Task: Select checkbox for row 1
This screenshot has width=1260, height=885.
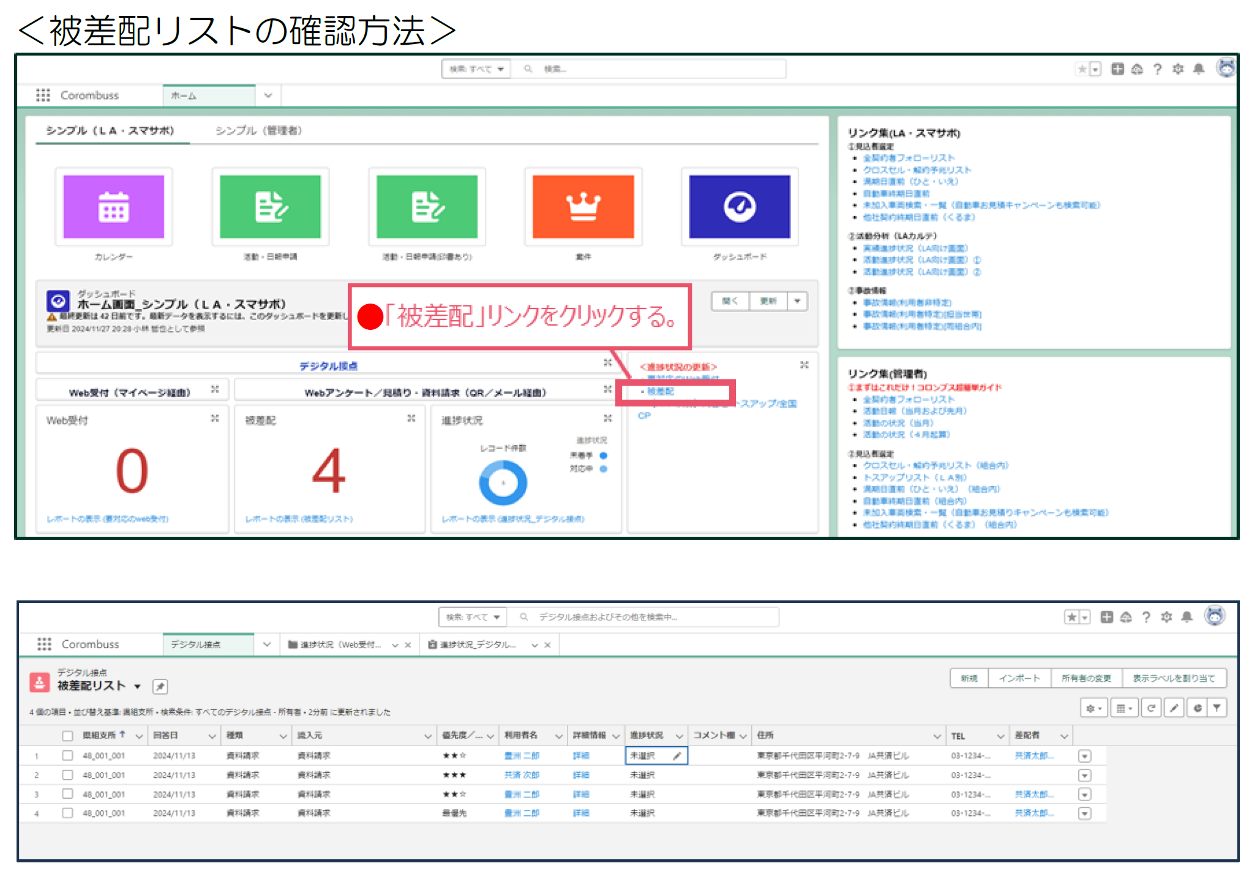Action: 67,756
